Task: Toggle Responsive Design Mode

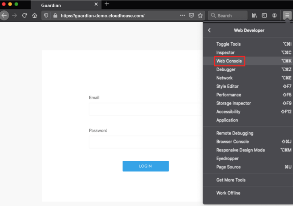Action: click(240, 150)
